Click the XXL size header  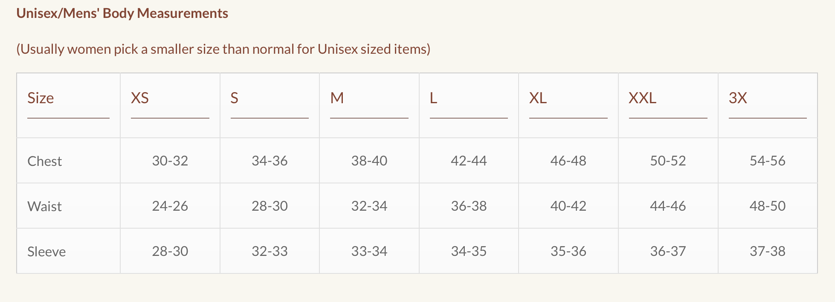point(642,98)
